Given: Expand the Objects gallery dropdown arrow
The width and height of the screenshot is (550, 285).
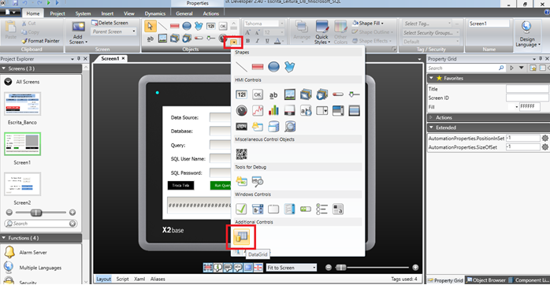Looking at the screenshot, I should click(233, 43).
